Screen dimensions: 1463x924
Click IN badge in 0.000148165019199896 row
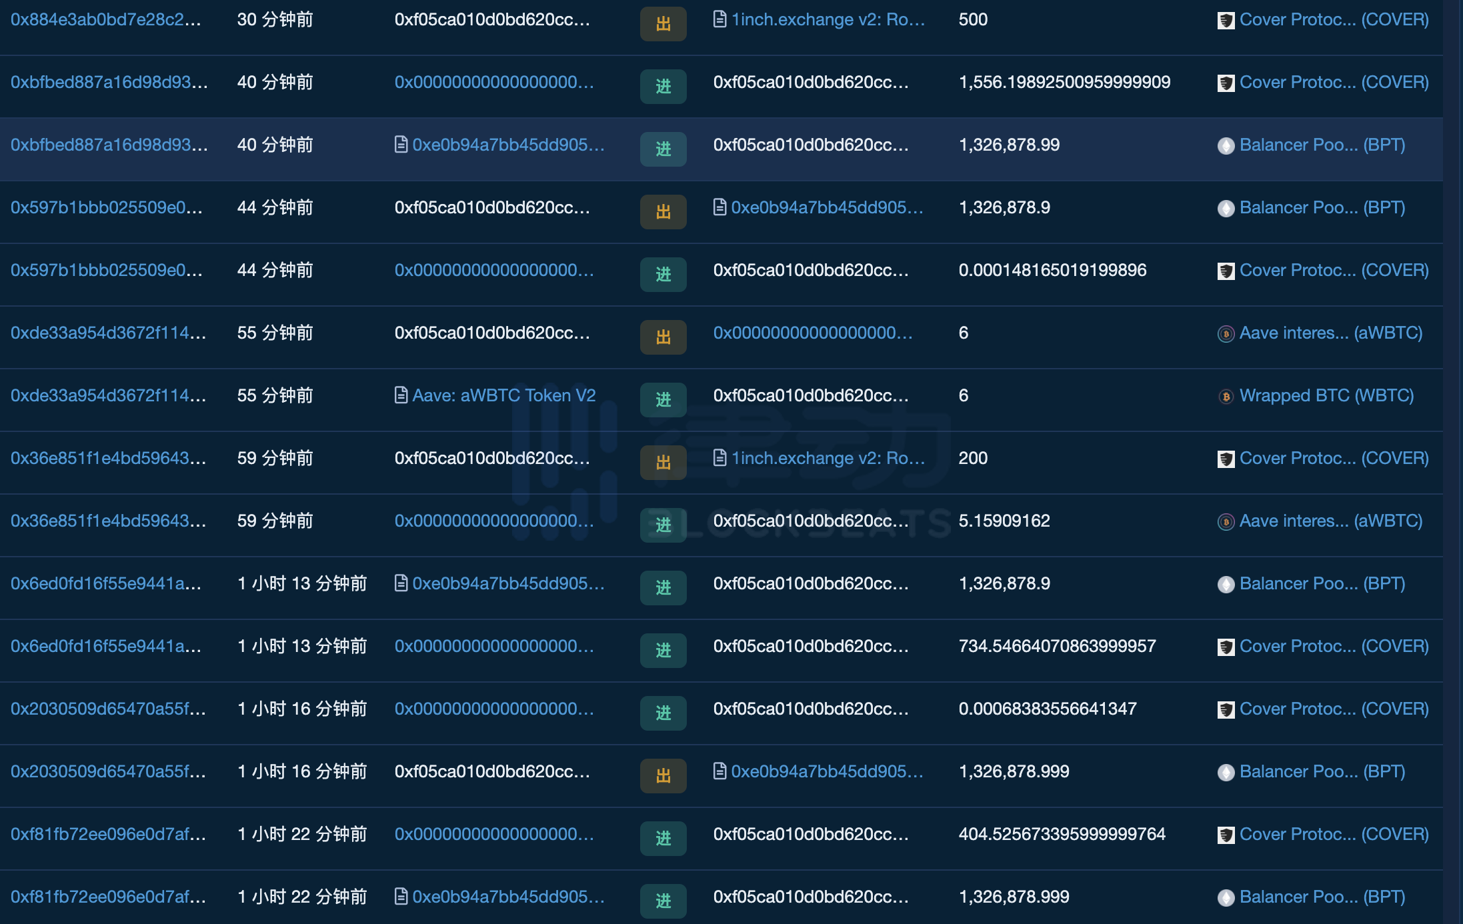tap(663, 275)
